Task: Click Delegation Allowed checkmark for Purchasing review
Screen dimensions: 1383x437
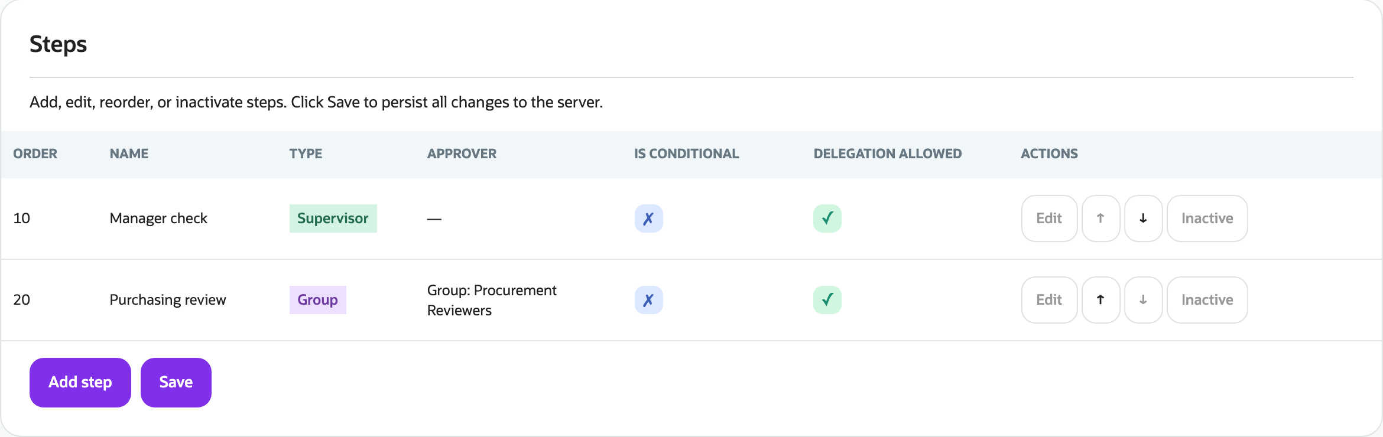Action: [x=827, y=300]
